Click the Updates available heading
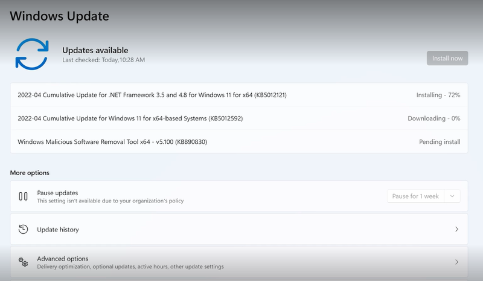Viewport: 483px width, 281px height. (x=95, y=50)
